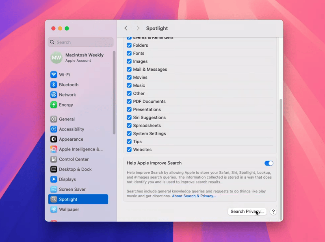
Task: Select the Bluetooth label in sidebar
Action: click(69, 85)
